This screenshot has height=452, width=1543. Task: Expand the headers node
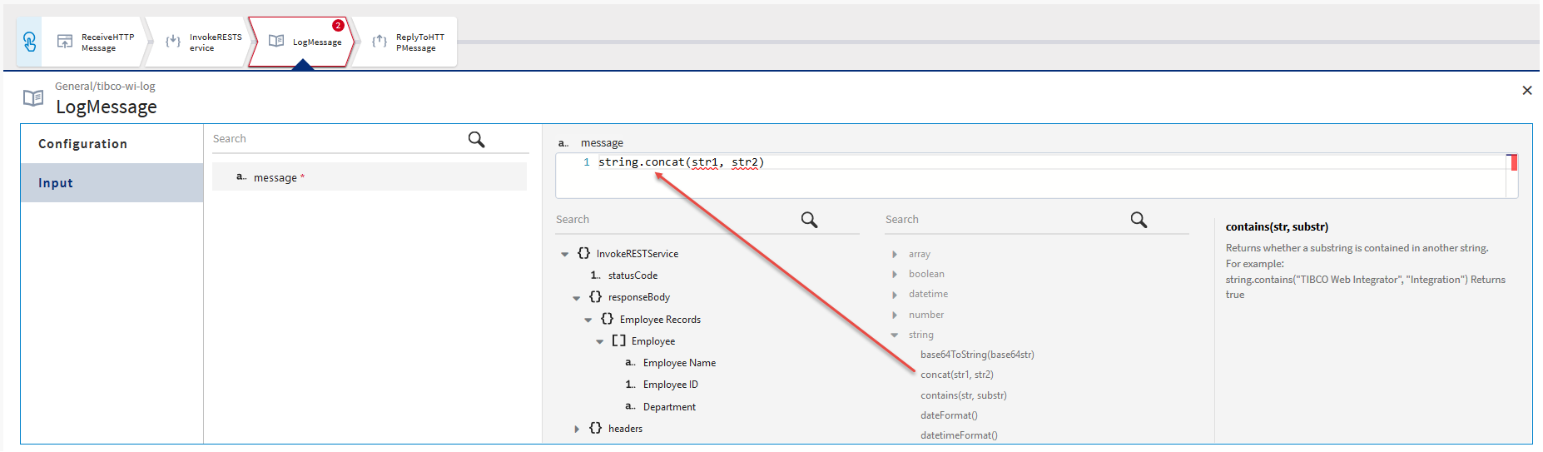(x=577, y=430)
